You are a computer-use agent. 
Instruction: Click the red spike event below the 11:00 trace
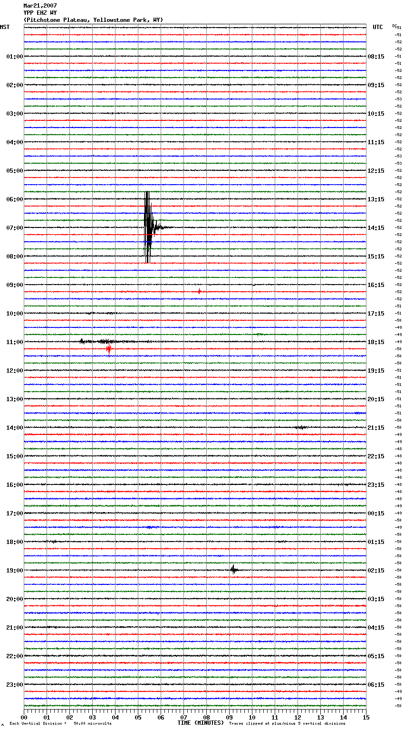click(x=108, y=349)
